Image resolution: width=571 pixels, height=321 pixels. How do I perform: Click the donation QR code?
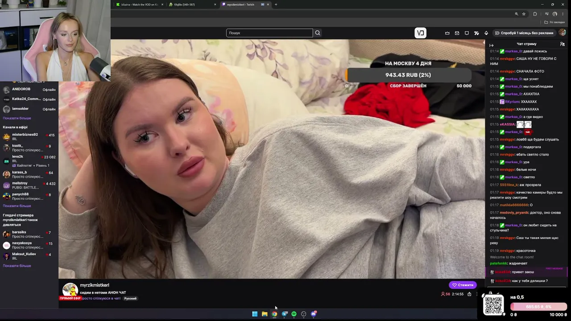click(494, 305)
